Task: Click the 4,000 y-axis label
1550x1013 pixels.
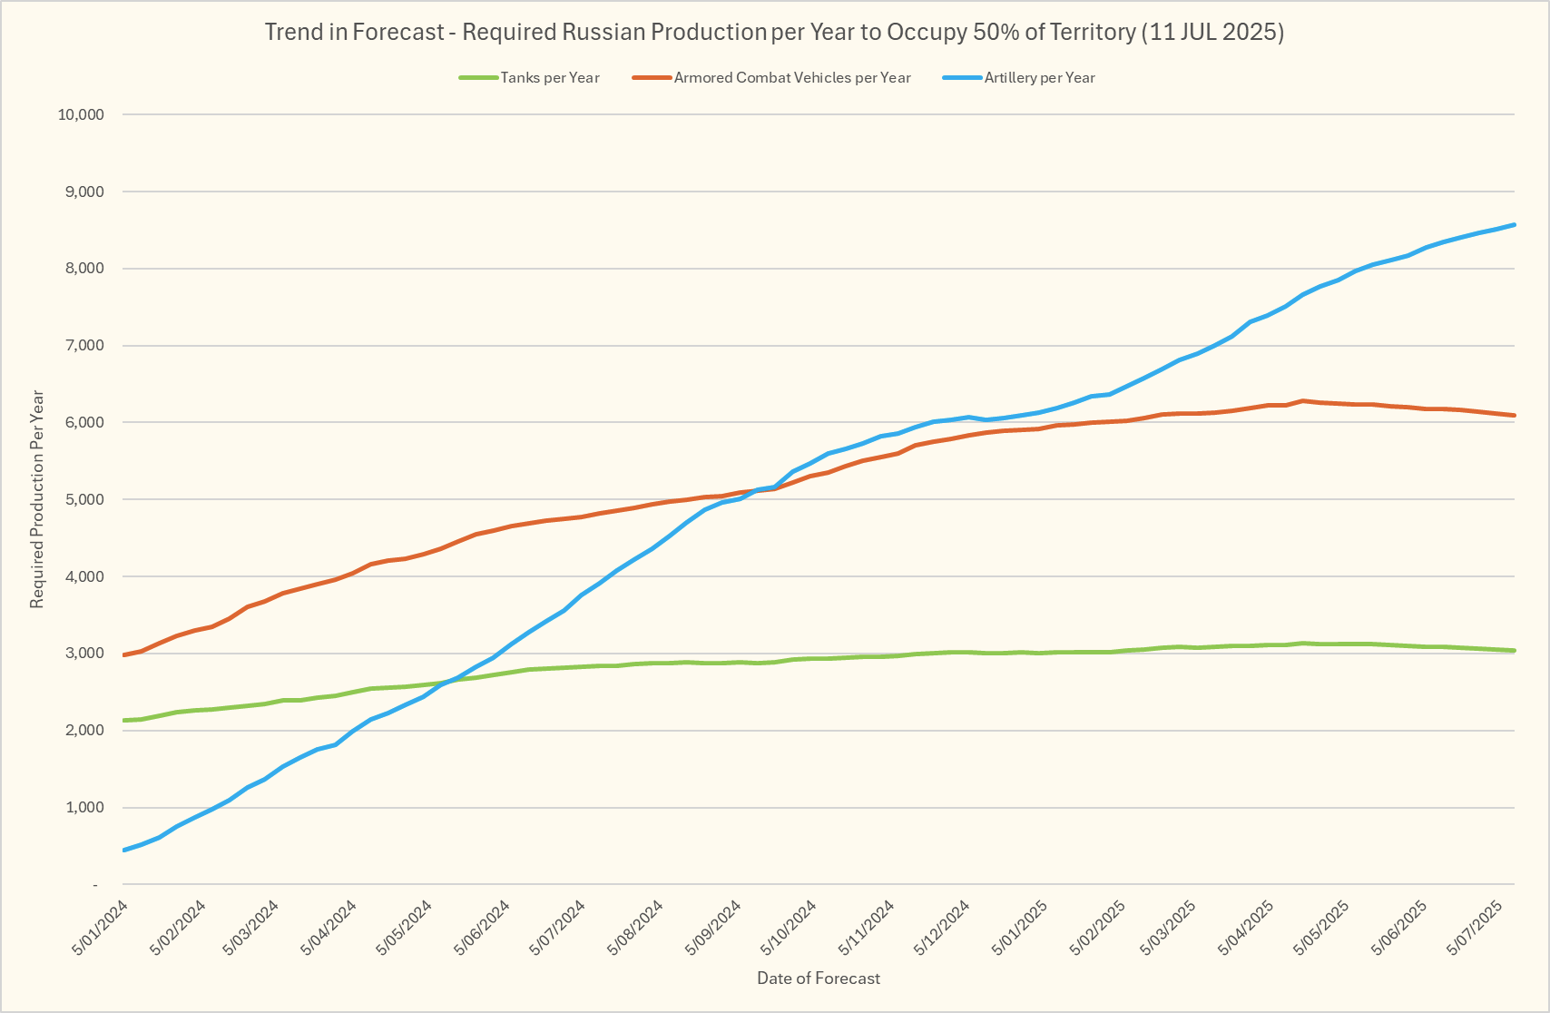Action: [x=84, y=577]
